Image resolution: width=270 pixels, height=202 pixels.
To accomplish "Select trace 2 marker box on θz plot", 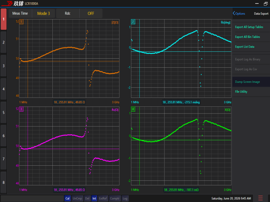I will point(133,22).
